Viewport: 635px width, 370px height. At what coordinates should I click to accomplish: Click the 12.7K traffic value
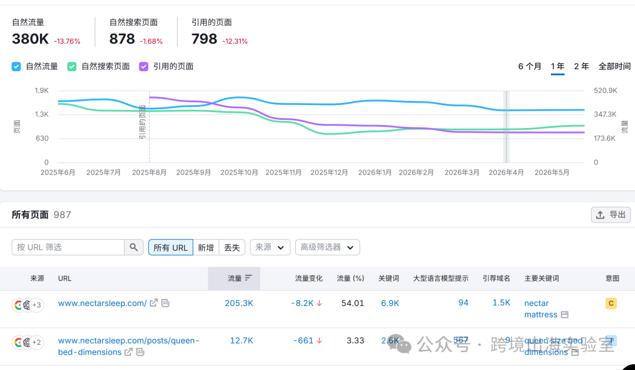[x=242, y=341]
